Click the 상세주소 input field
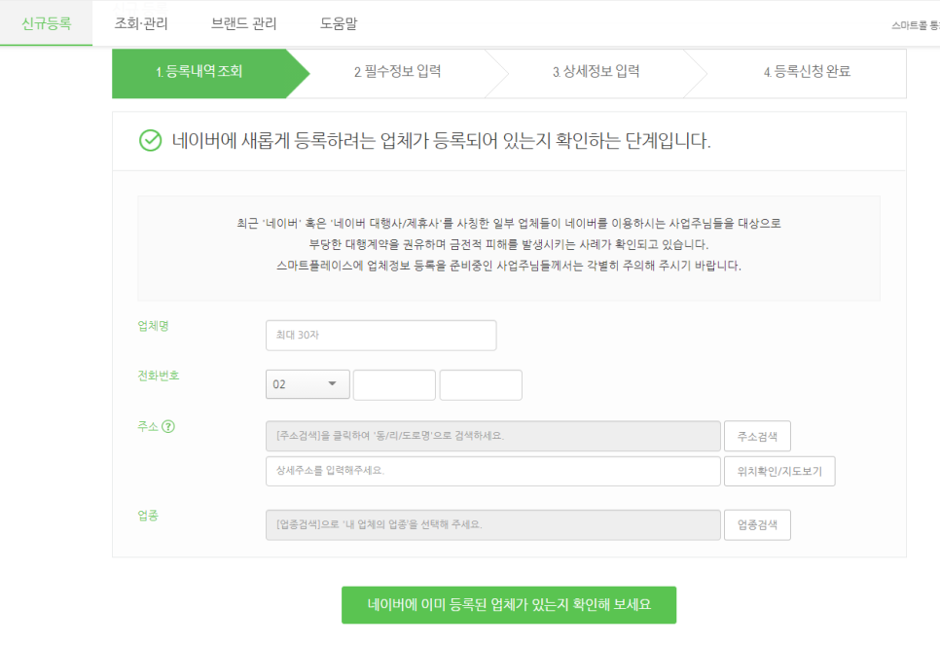Viewport: 940px width, 645px height. (x=492, y=471)
